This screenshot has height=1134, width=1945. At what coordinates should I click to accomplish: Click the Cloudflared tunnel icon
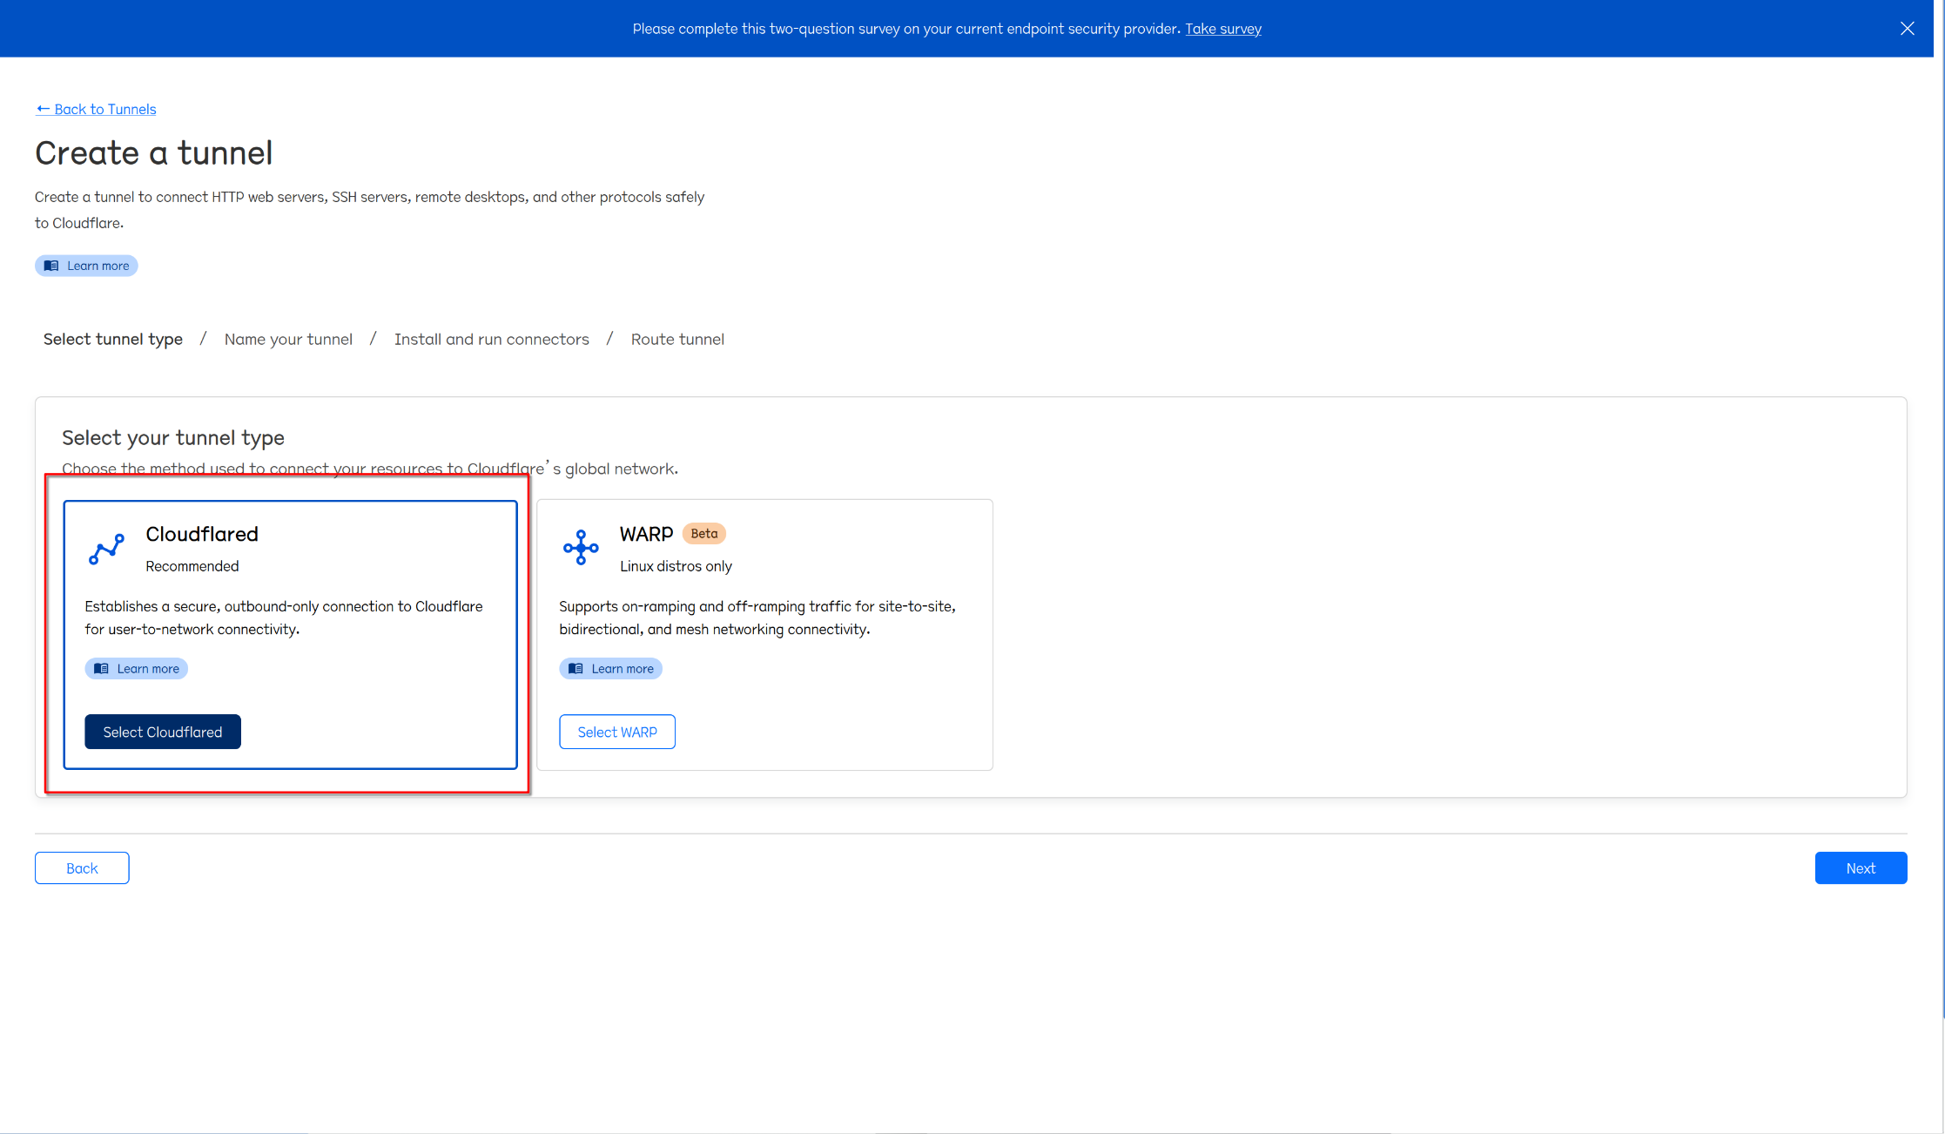pos(106,549)
